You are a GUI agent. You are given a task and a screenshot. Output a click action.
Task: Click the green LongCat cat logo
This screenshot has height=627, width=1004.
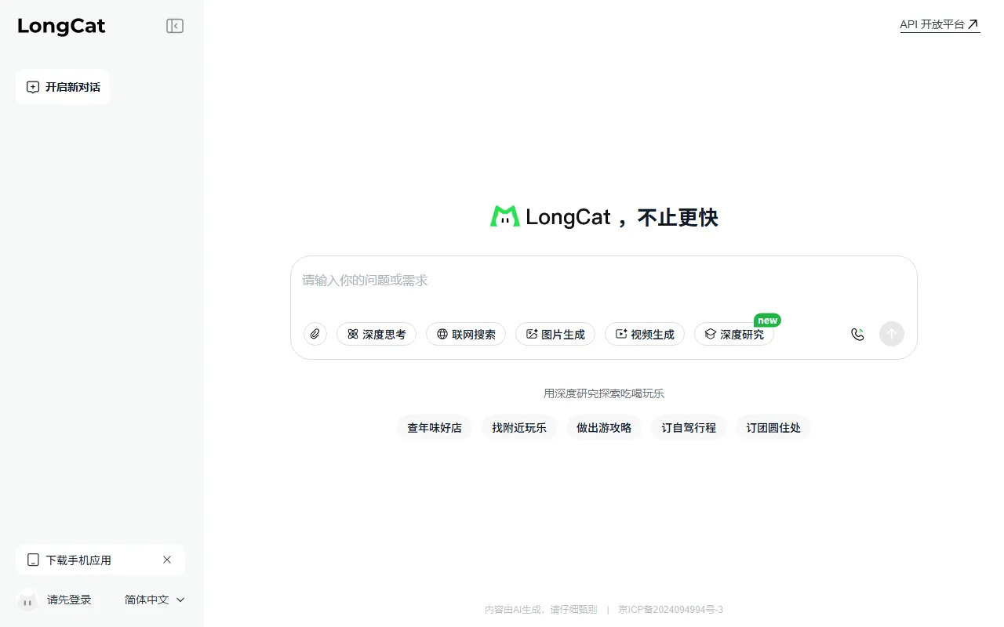point(504,217)
